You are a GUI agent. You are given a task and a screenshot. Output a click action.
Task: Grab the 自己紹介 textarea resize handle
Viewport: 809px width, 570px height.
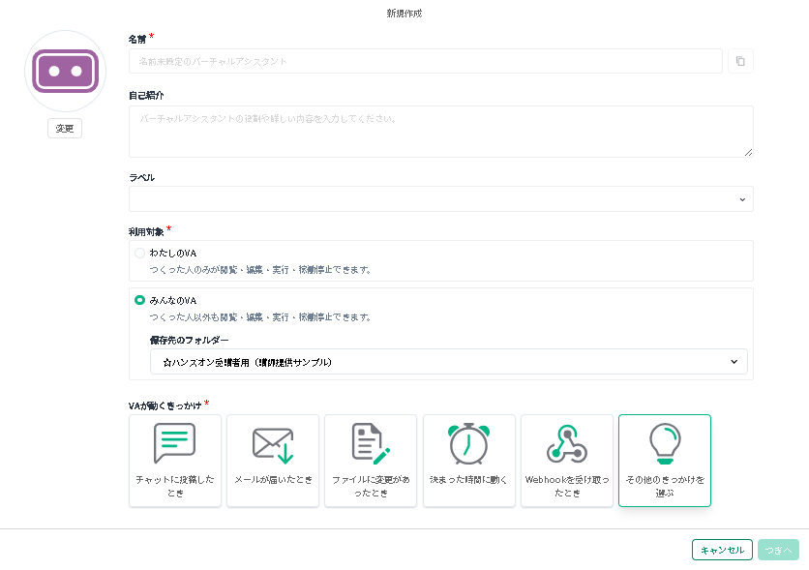pos(748,152)
